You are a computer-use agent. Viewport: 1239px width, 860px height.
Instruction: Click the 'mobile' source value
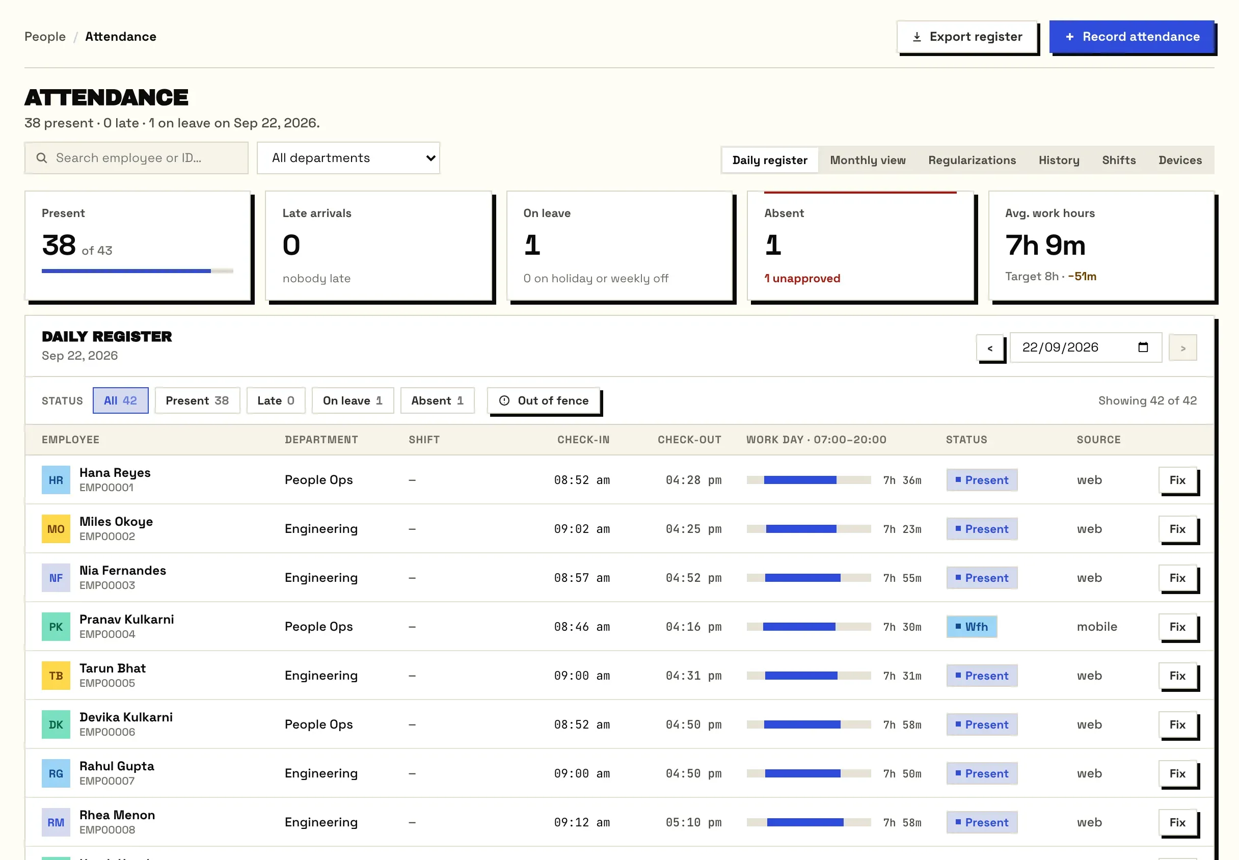click(x=1097, y=627)
